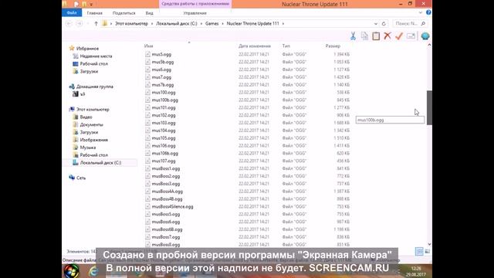Click the search magnifier icon
The width and height of the screenshot is (494, 278).
(x=423, y=24)
